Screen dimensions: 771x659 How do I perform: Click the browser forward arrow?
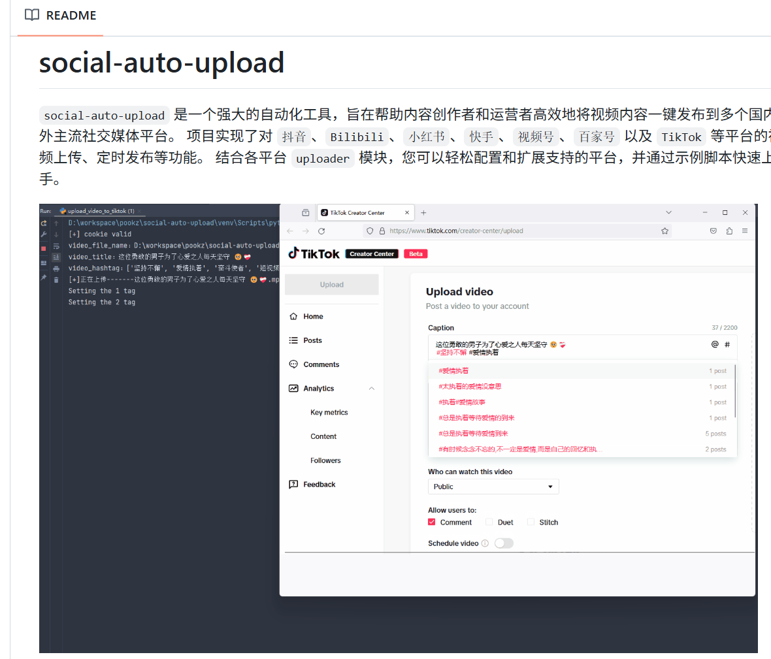coord(306,231)
